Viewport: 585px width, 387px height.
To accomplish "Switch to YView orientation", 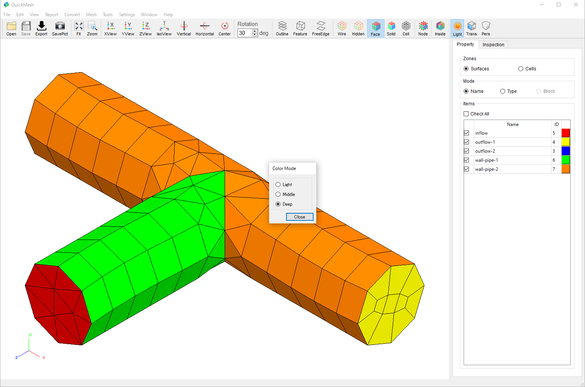I will pyautogui.click(x=128, y=29).
